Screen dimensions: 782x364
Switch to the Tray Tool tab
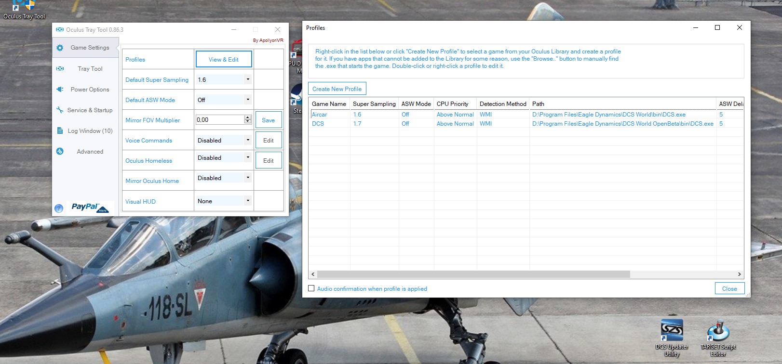[x=85, y=69]
